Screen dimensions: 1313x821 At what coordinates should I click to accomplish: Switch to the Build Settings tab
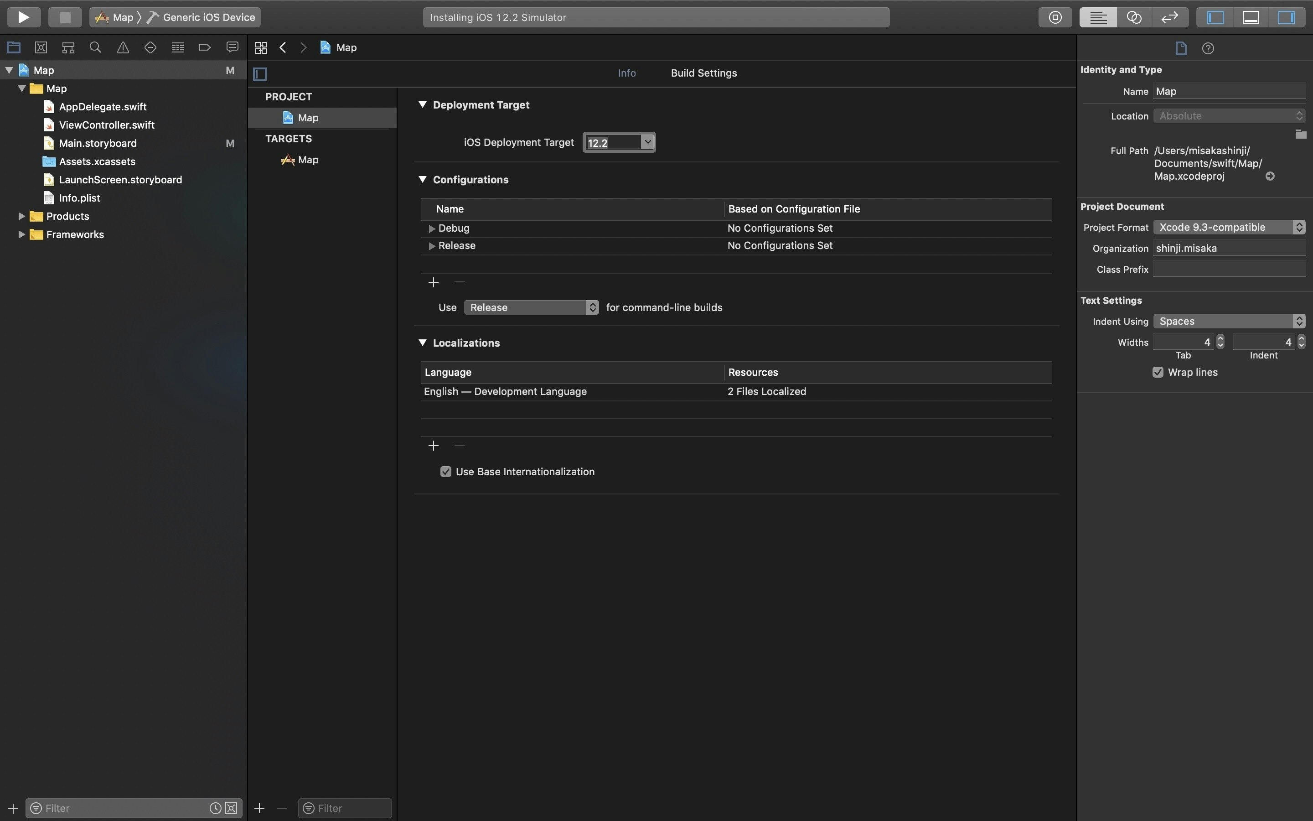click(x=704, y=73)
